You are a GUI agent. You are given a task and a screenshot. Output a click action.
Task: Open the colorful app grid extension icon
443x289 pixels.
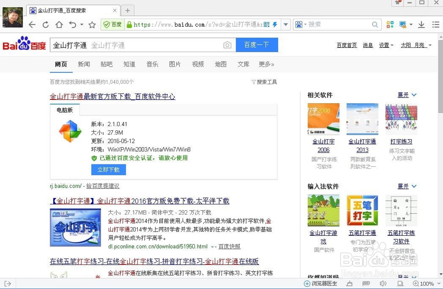click(x=390, y=25)
